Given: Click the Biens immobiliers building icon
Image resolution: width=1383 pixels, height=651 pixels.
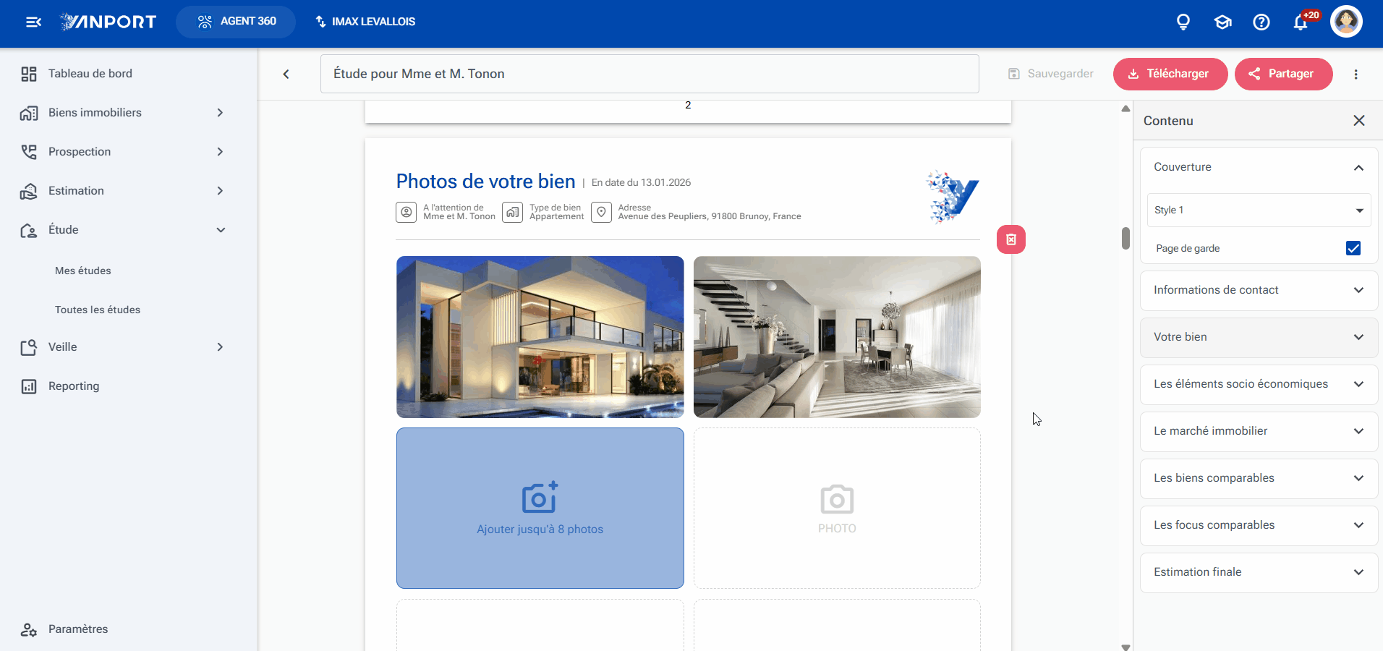Looking at the screenshot, I should point(29,113).
